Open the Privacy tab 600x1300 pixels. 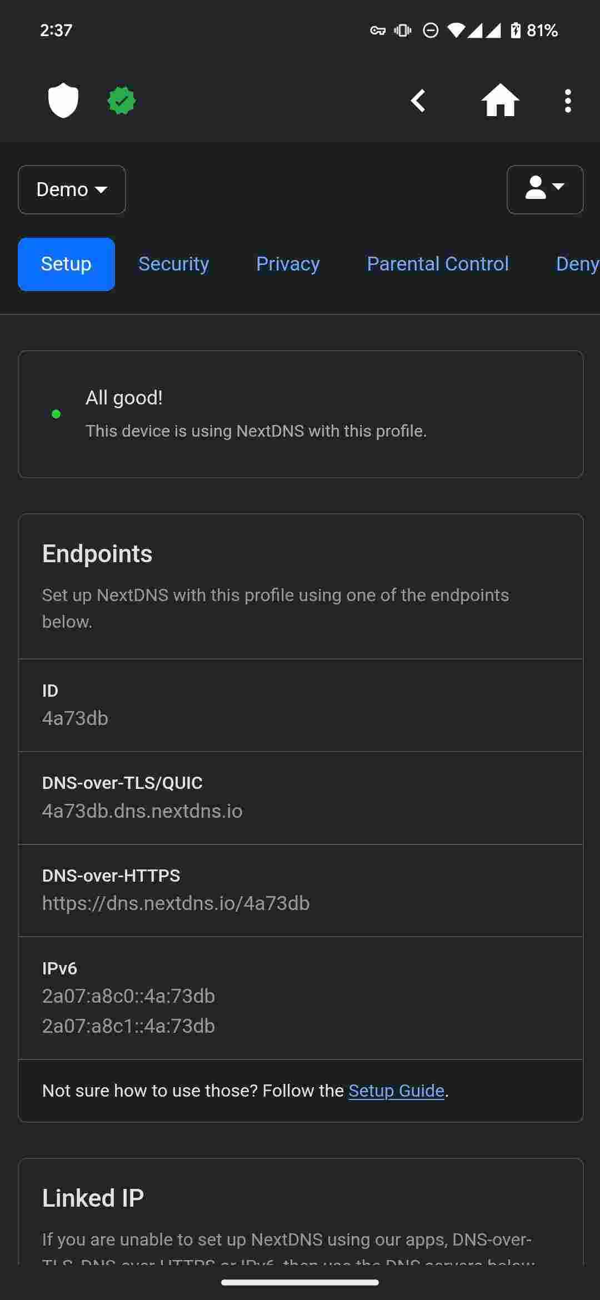coord(288,264)
